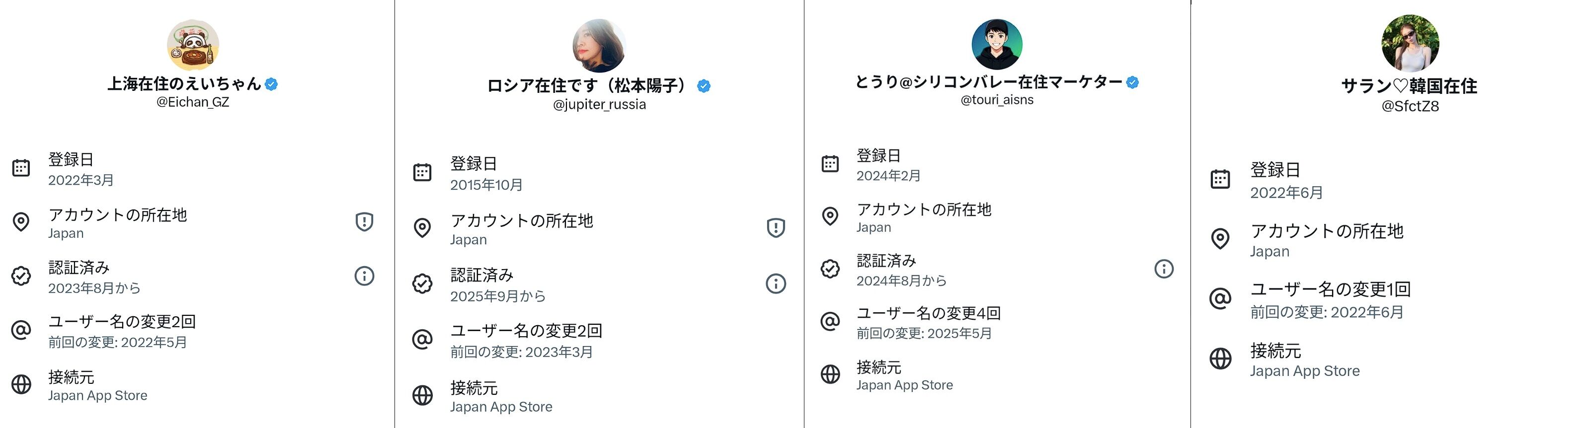Click the calendar icon in @SfctZ8 panel
Image resolution: width=1582 pixels, height=428 pixels.
coord(1220,179)
